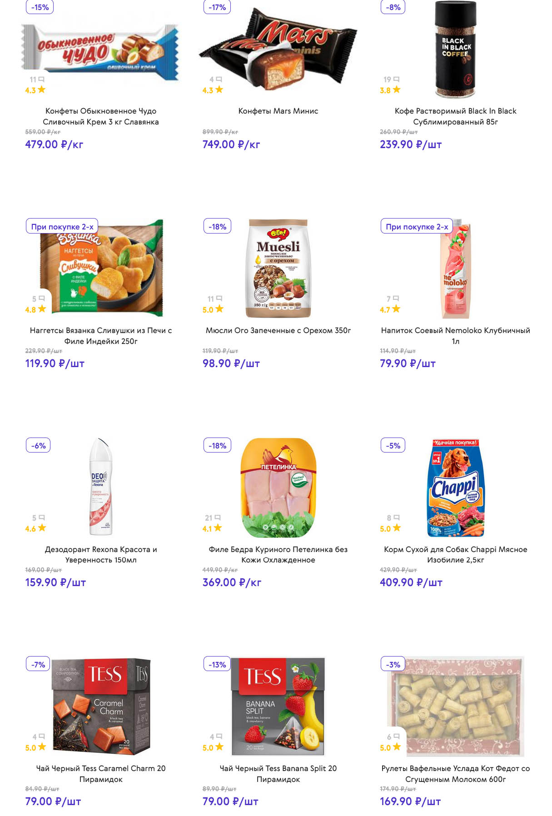The height and width of the screenshot is (816, 552).
Task: Click the rating star for Mars Минис
Action: [x=219, y=90]
